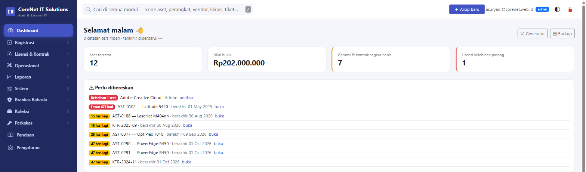Viewport: 586px width, 172px height.
Task: Click the CoreNet logo icon
Action: point(10,12)
